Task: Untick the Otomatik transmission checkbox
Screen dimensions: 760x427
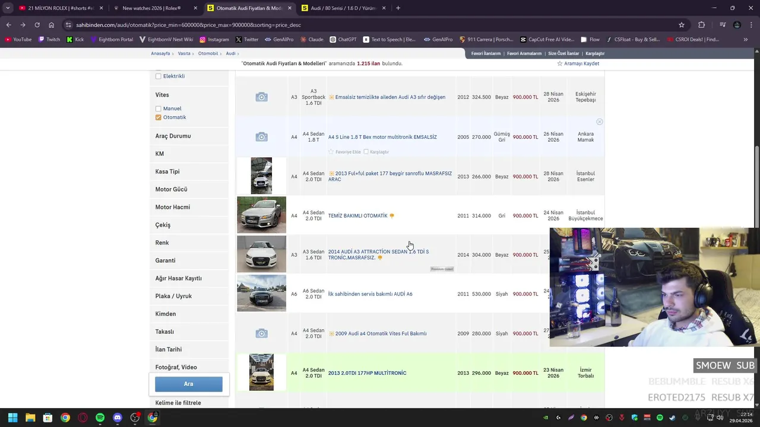Action: tap(158, 117)
